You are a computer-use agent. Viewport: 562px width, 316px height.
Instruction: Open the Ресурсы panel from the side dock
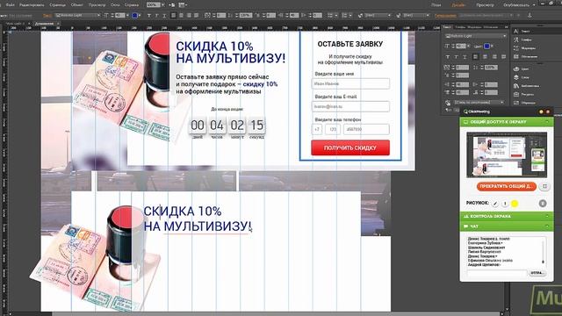pyautogui.click(x=523, y=94)
